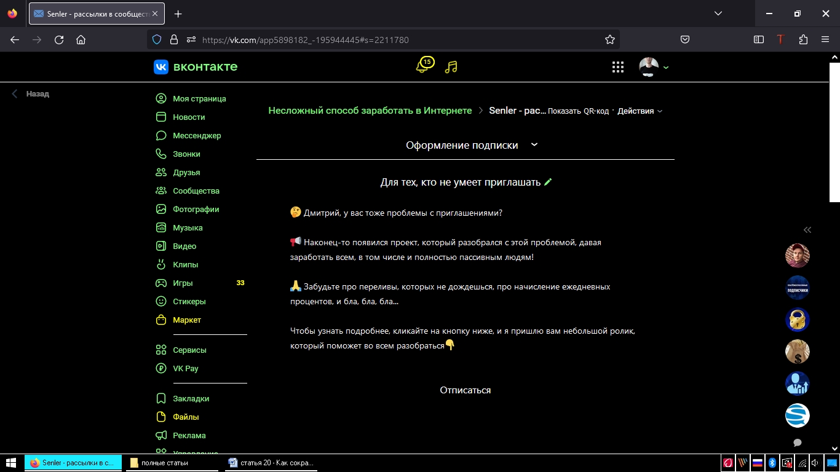This screenshot has height=472, width=840.
Task: Click the VKontakte logo
Action: click(x=196, y=67)
